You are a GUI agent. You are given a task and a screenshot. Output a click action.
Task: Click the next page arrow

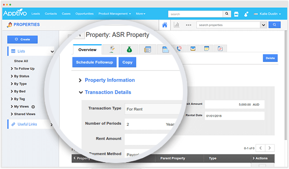point(269,148)
